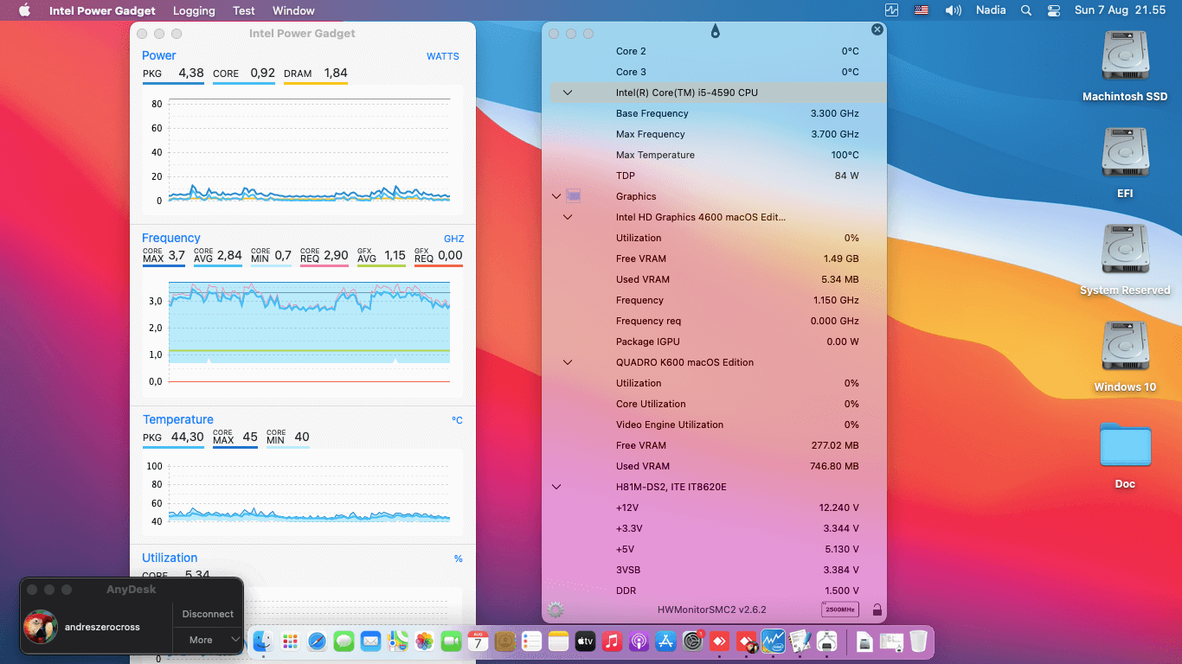Open Spotlight search from the menu bar
This screenshot has width=1182, height=664.
pyautogui.click(x=1026, y=10)
